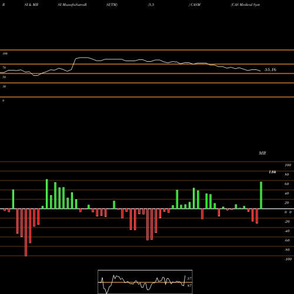This screenshot has height=294, width=294.
Task: Click the 'SI(TM)' header label
Action: (x=112, y=5)
